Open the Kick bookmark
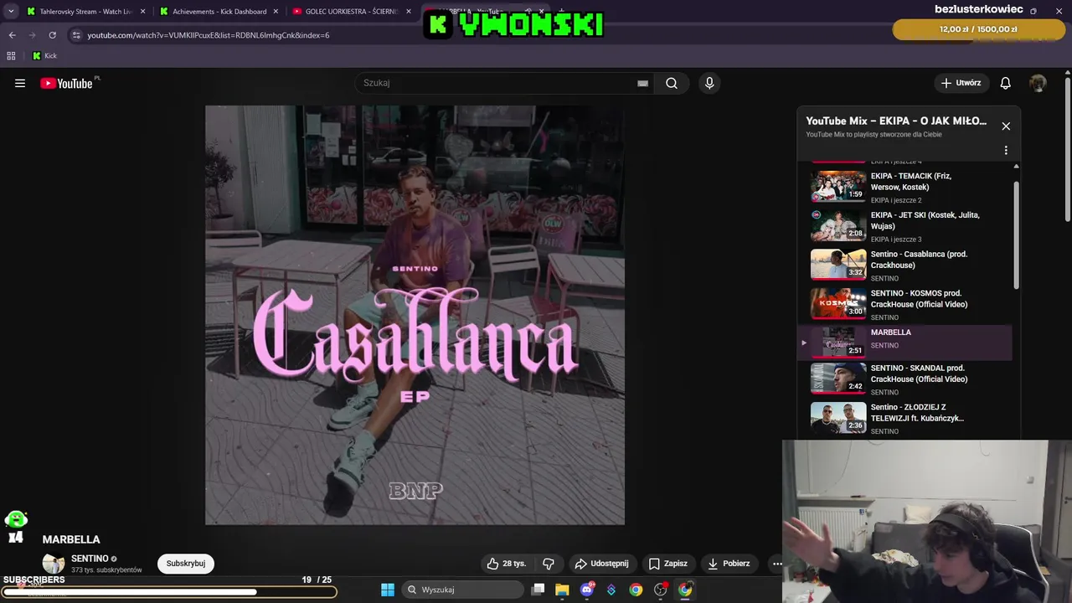Viewport: 1072px width, 603px height. (x=44, y=56)
